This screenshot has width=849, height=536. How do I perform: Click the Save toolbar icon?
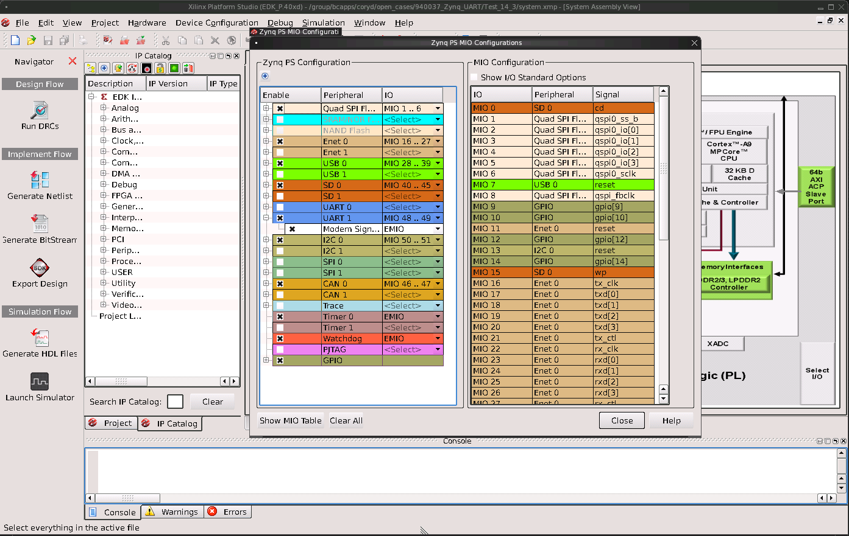coord(47,40)
